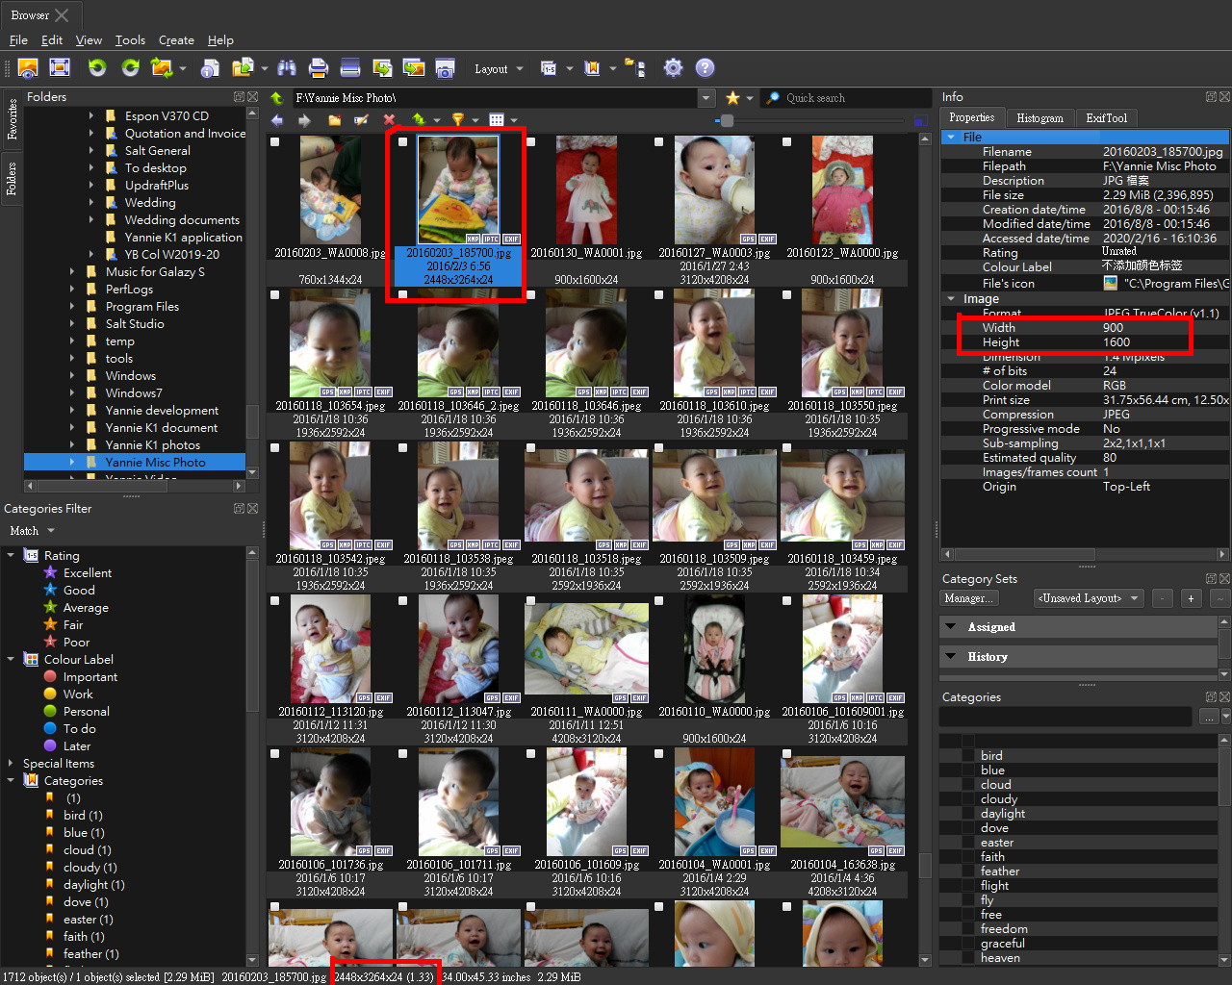Image resolution: width=1232 pixels, height=985 pixels.
Task: Open the 'Unsaved Layout' combo box
Action: point(1088,598)
